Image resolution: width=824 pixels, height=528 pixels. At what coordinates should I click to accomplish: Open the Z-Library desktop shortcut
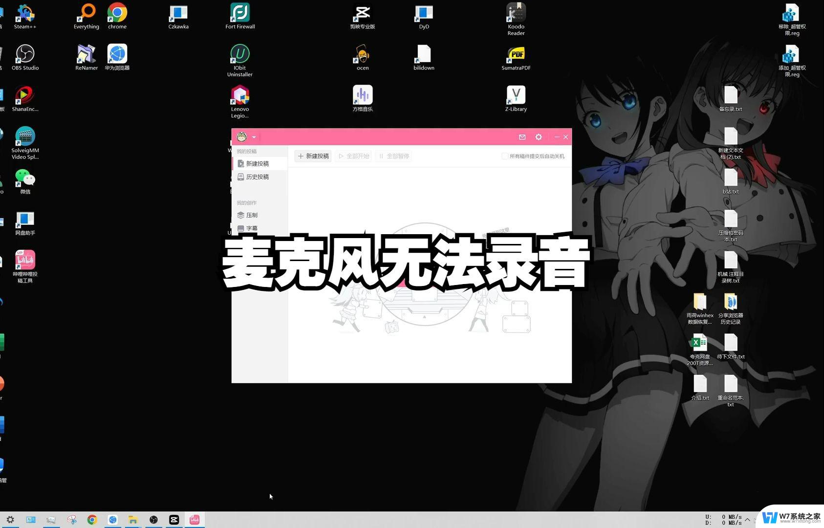[516, 99]
